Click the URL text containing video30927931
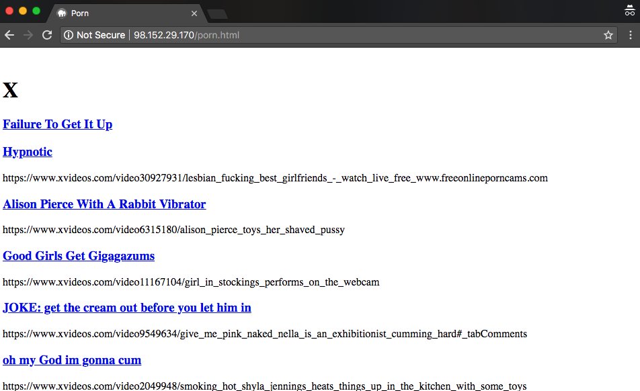Screen dimensions: 640x391 (x=275, y=178)
